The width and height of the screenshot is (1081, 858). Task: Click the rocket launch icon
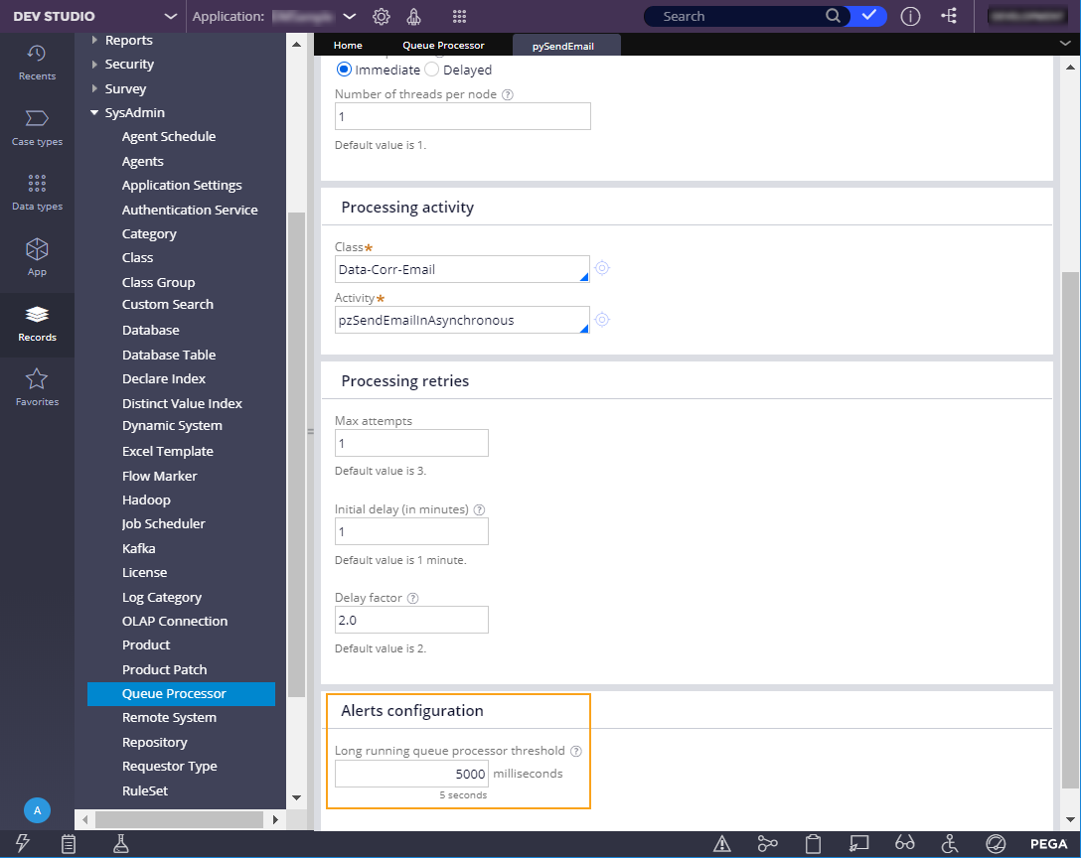pos(413,17)
